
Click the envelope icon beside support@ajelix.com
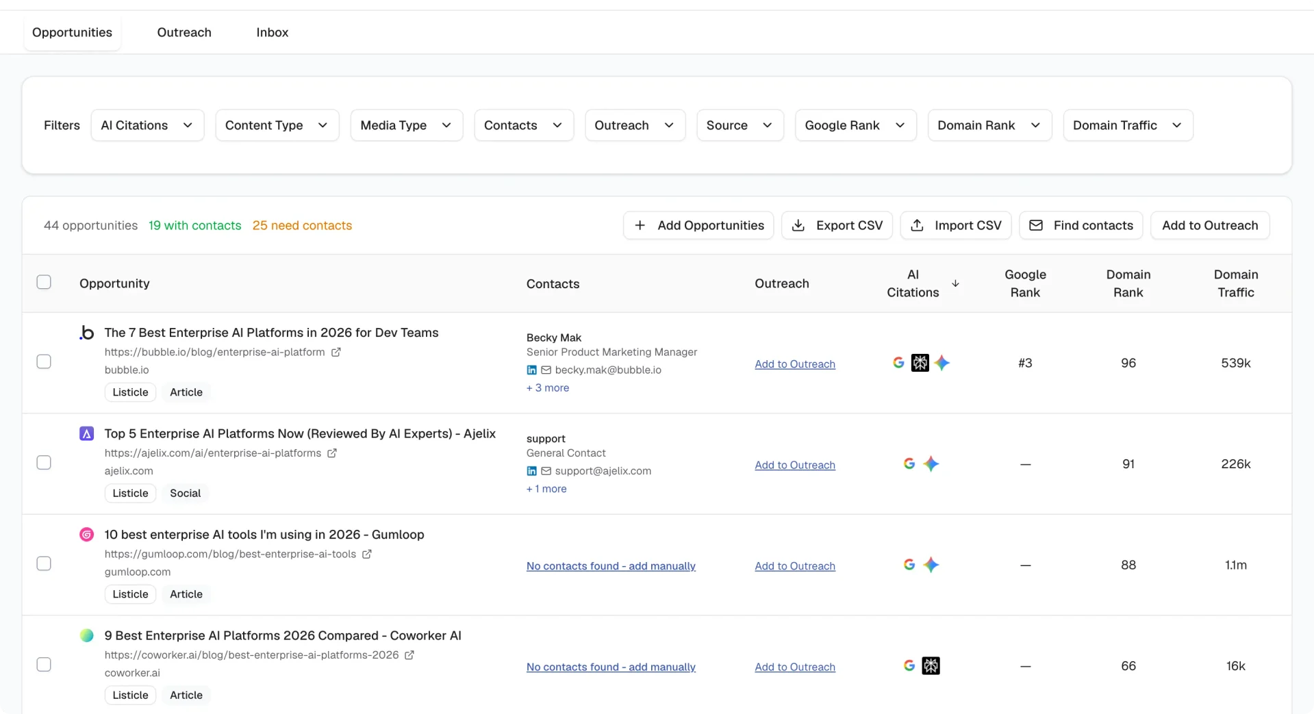tap(546, 471)
